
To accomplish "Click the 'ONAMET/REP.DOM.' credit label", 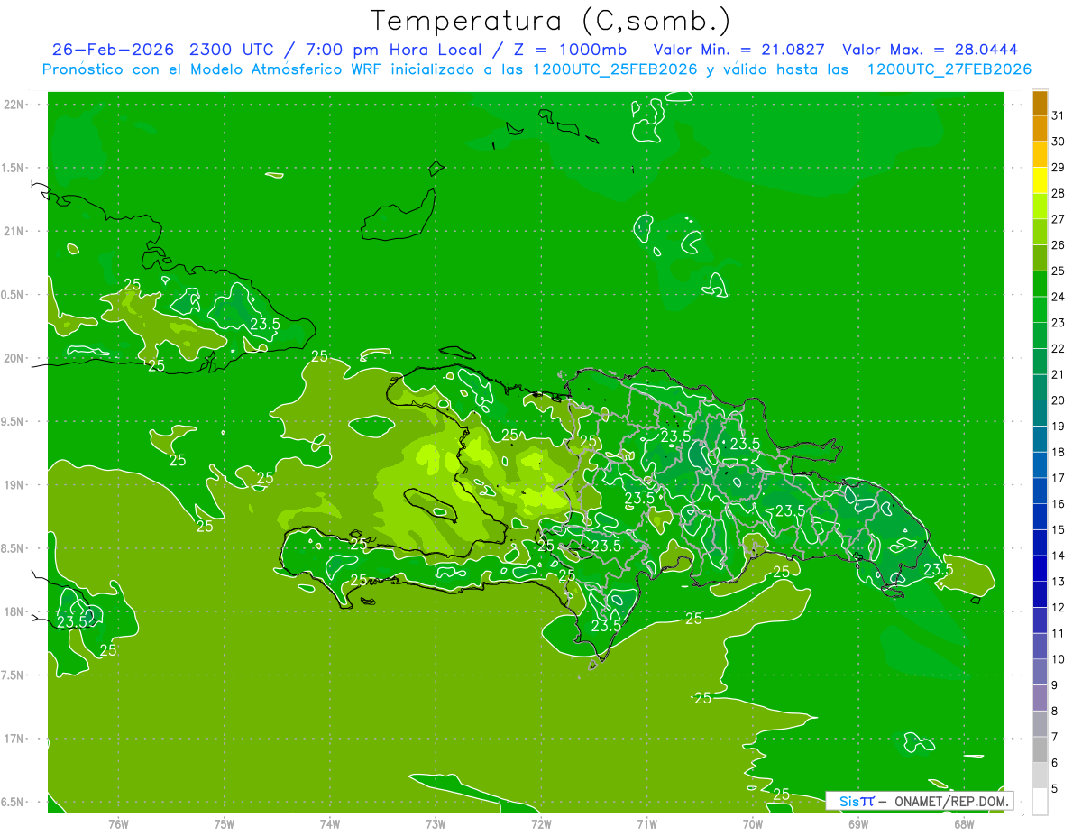I will (x=953, y=801).
